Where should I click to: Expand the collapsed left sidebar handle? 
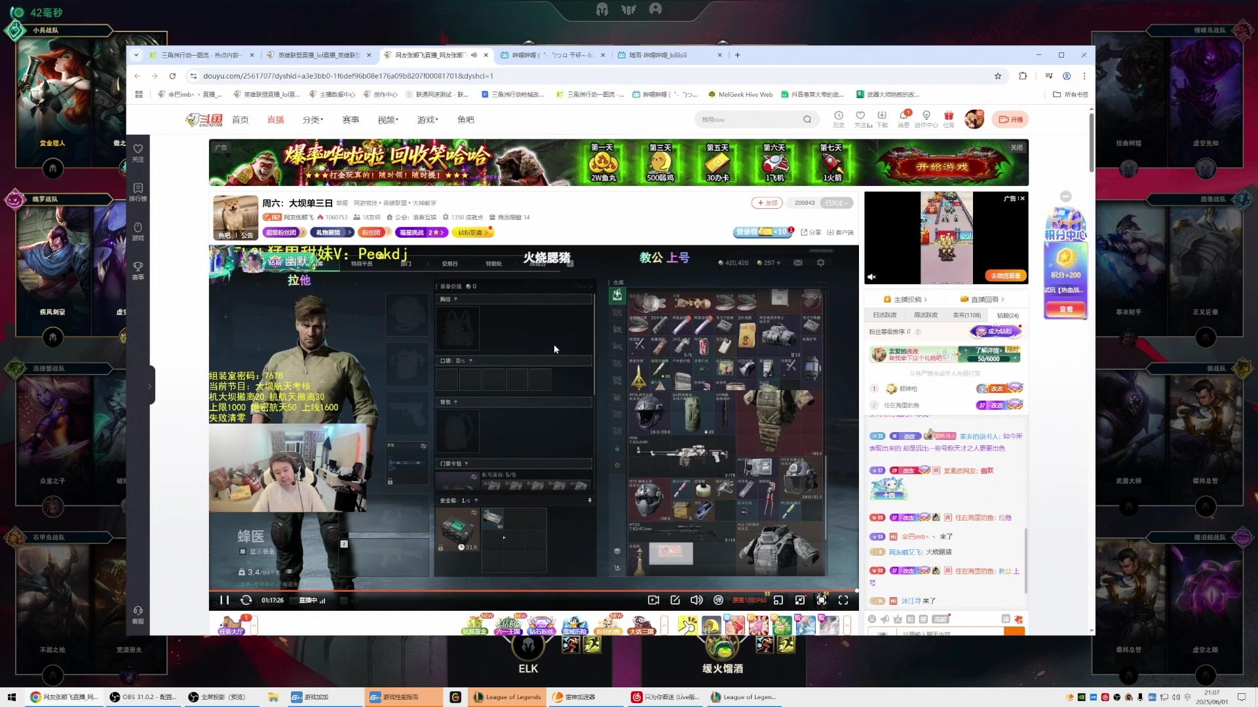pos(150,386)
